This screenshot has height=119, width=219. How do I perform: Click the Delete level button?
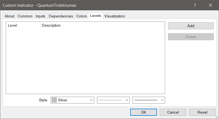(191, 37)
